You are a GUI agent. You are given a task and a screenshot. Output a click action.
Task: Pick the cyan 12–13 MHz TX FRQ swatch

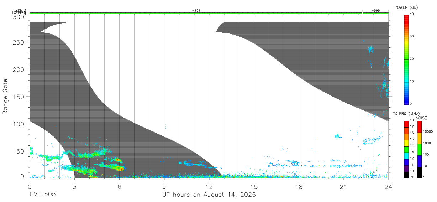coord(406,156)
